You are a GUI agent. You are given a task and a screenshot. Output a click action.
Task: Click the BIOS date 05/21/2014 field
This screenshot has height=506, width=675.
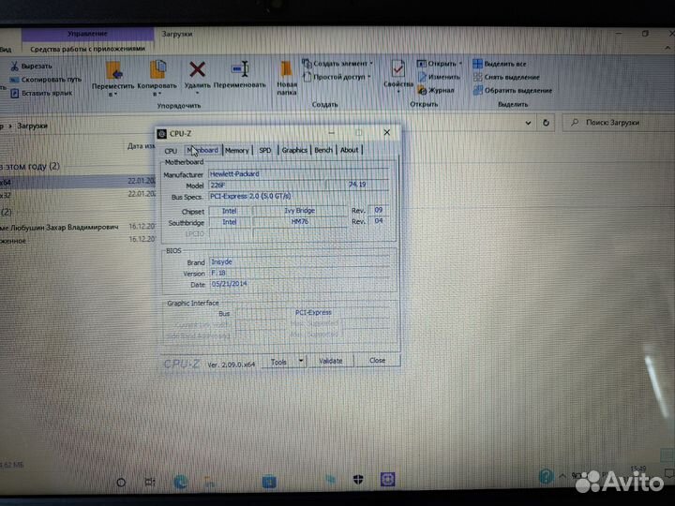point(300,284)
